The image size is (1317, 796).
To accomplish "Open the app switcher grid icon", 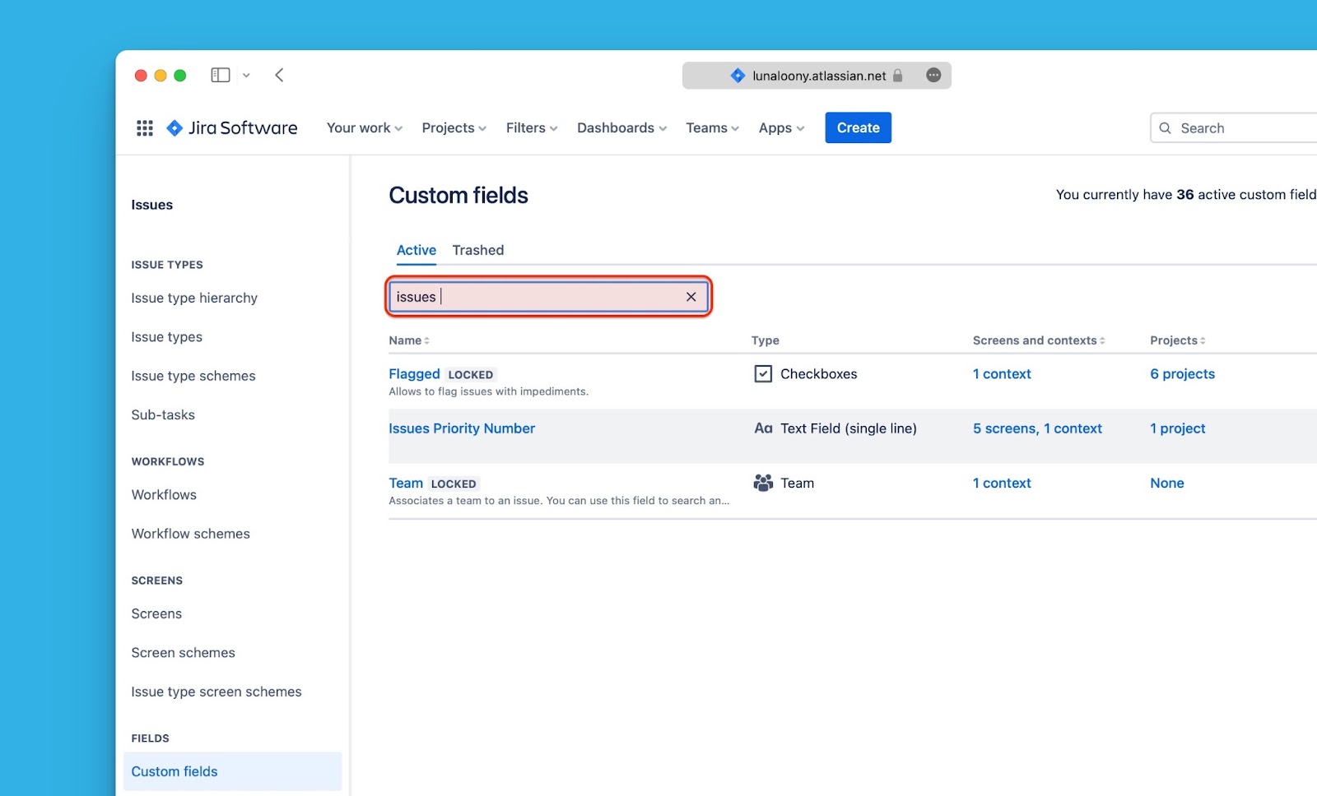I will 145,128.
